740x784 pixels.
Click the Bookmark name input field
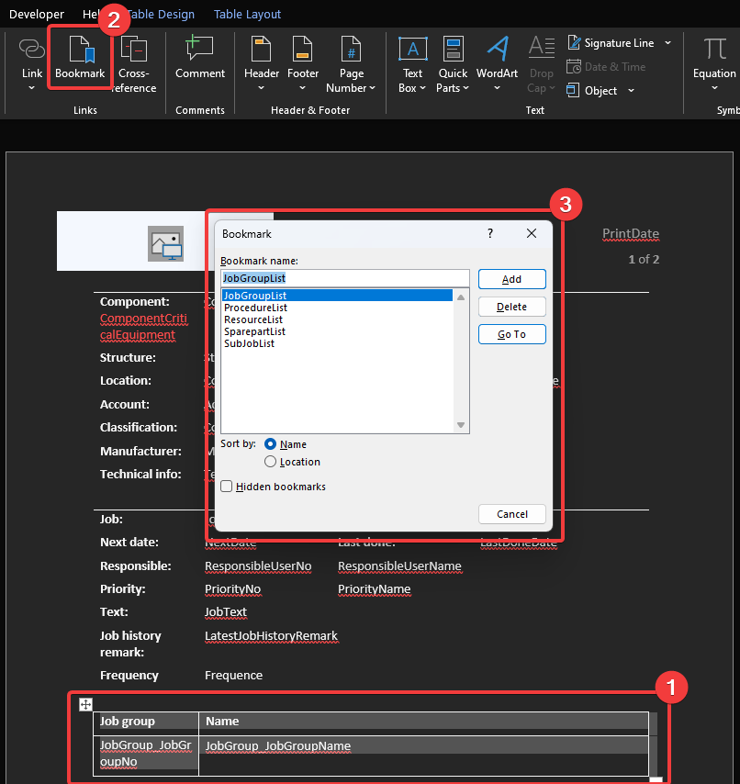(345, 278)
